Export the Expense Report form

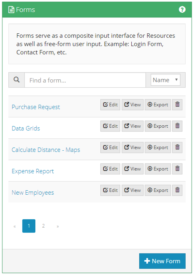(158, 169)
